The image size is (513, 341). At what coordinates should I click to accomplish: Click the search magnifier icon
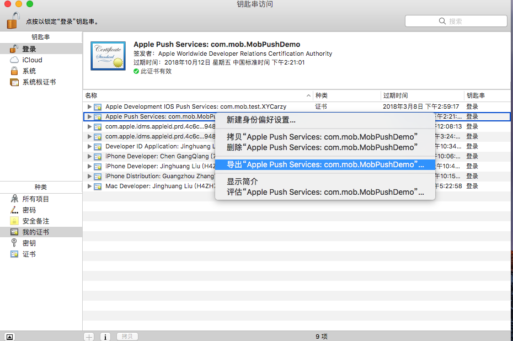442,21
